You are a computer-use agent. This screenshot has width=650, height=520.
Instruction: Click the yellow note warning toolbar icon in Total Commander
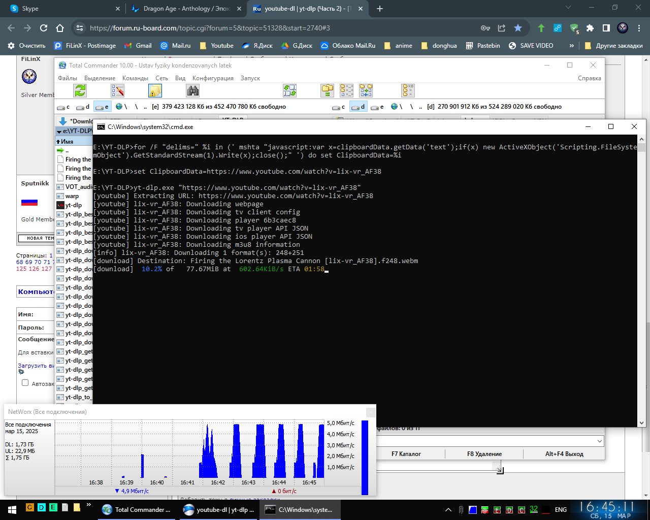coord(155,90)
